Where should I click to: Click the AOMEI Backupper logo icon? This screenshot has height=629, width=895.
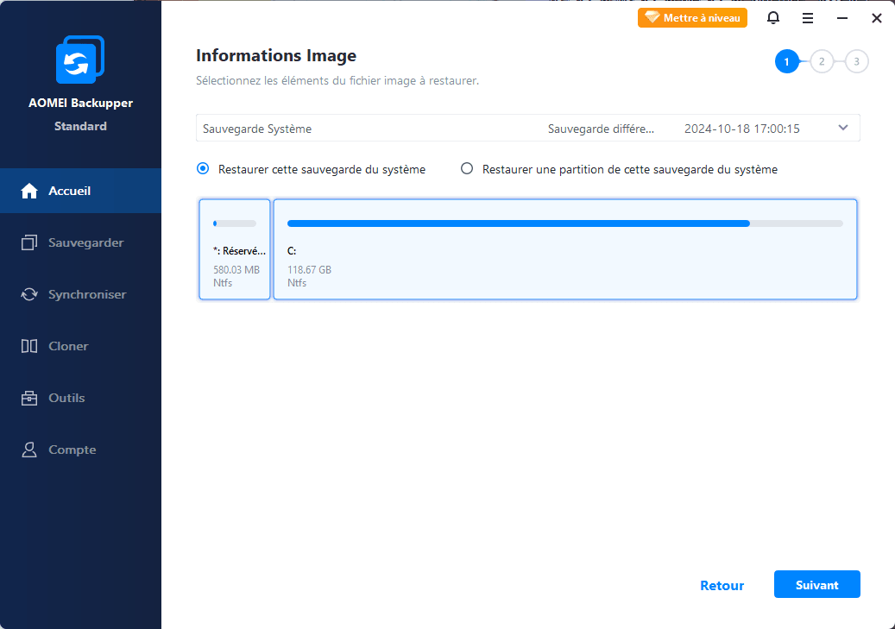pyautogui.click(x=80, y=60)
